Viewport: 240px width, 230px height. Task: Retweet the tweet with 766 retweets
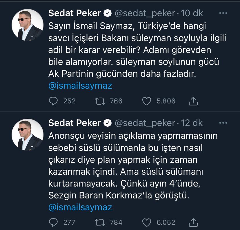[x=100, y=101]
